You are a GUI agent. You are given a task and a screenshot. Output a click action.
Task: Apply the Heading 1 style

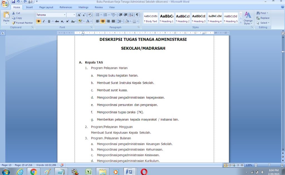pyautogui.click(x=166, y=18)
